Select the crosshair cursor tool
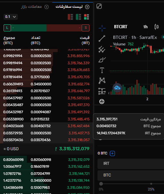 [x=102, y=28]
